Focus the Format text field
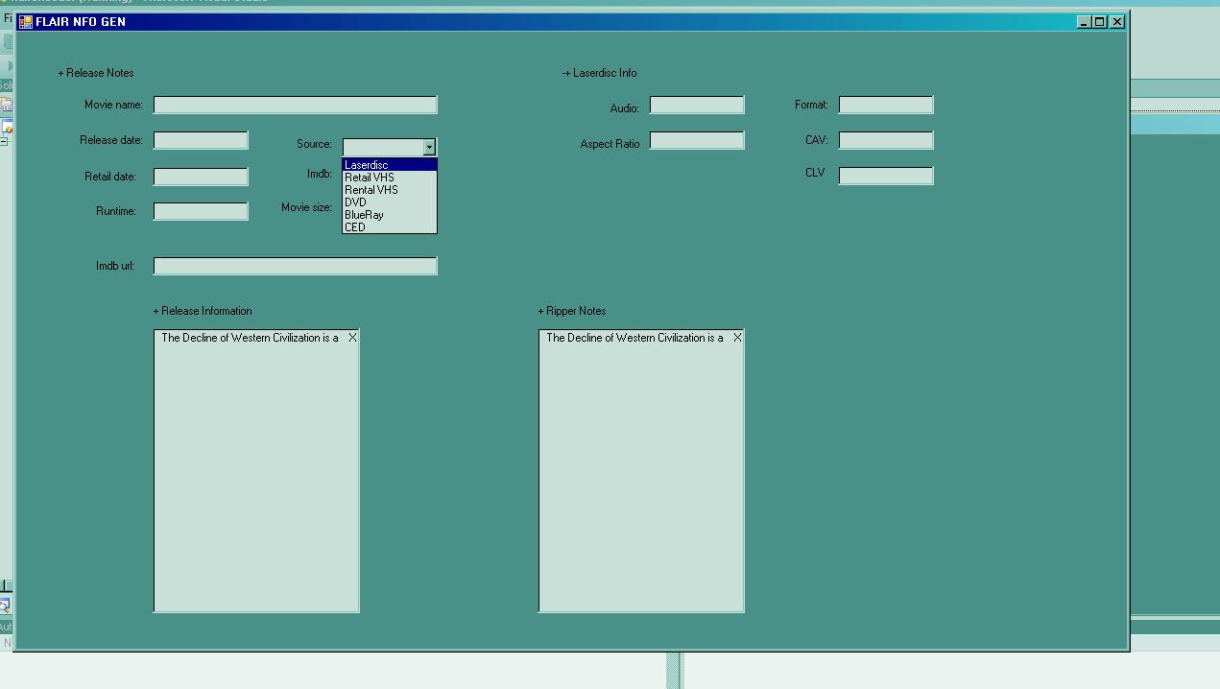 tap(886, 105)
